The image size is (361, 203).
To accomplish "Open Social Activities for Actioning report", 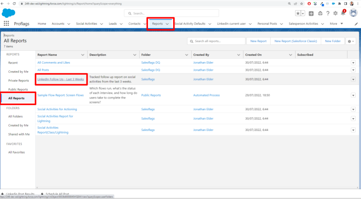I will (57, 109).
